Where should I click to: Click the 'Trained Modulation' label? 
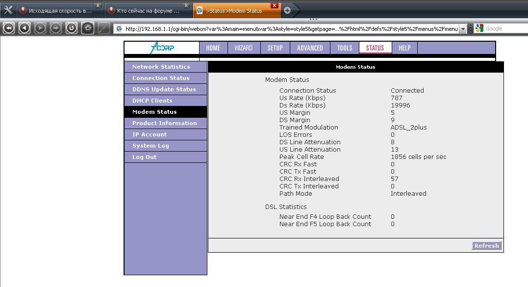point(308,128)
